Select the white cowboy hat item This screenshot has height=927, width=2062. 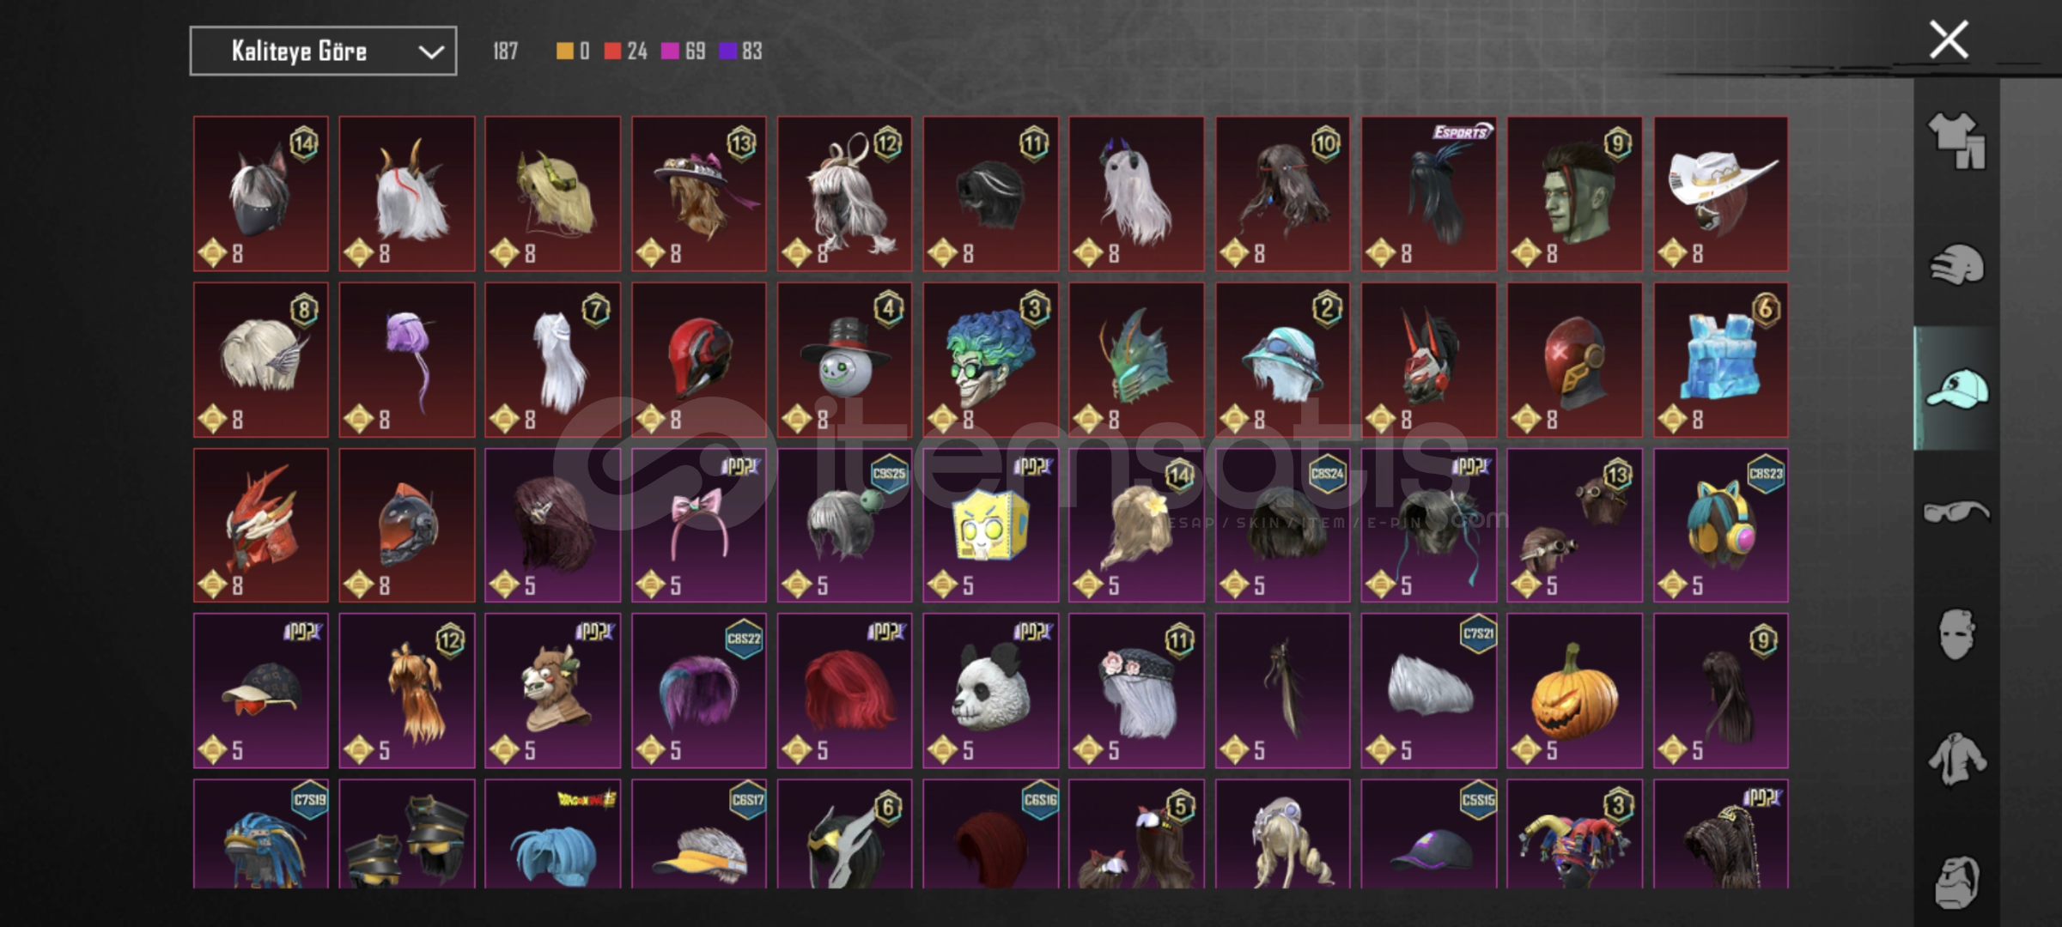click(x=1721, y=194)
